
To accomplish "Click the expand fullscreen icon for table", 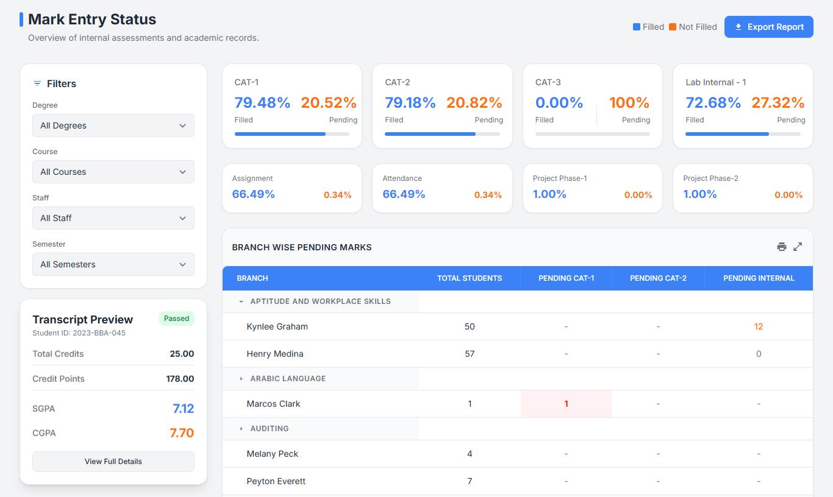I will click(x=798, y=247).
